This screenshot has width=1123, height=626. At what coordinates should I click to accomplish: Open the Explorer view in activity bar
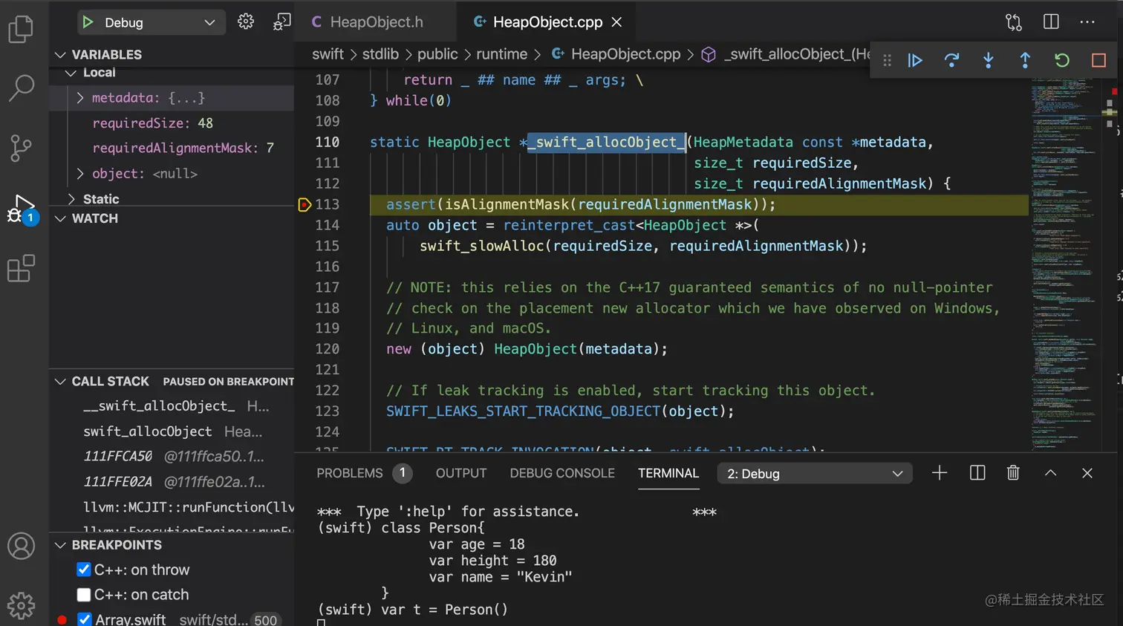point(21,29)
